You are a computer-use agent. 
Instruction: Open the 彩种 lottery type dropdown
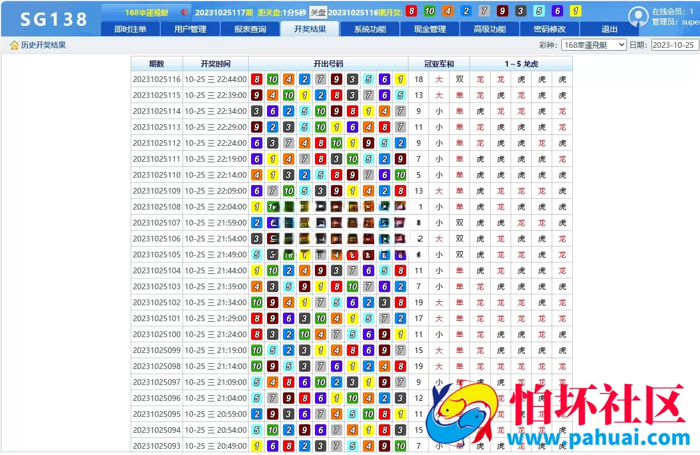point(593,45)
